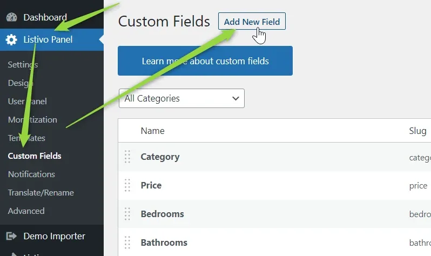Open the Bathrooms field name

[x=164, y=242]
